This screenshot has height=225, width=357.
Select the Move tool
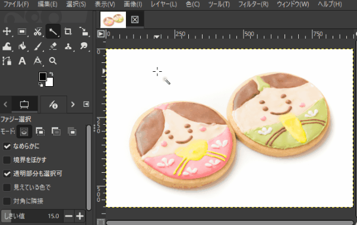point(7,31)
